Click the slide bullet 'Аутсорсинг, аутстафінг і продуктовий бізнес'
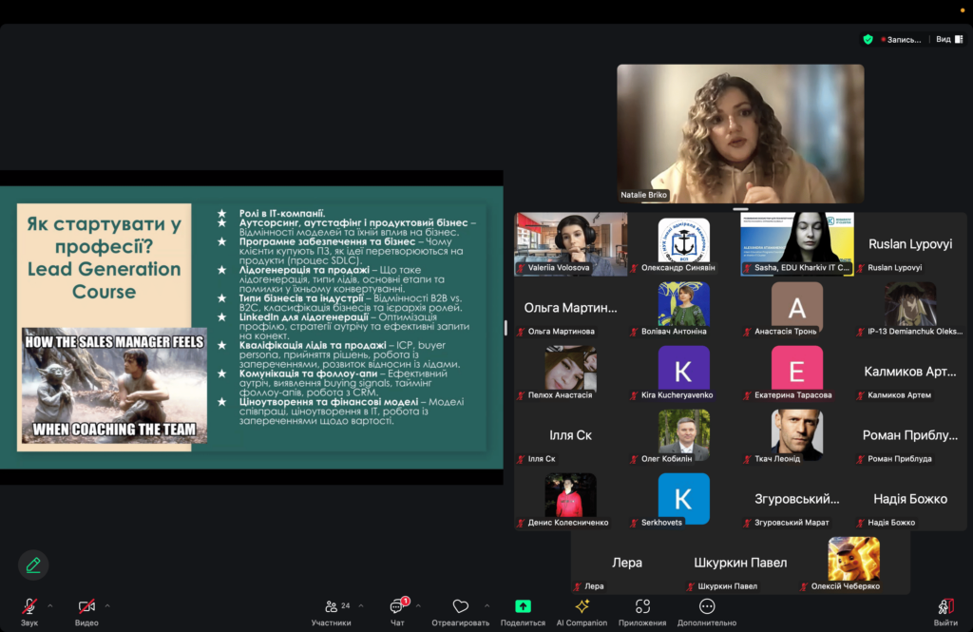The height and width of the screenshot is (632, 973). coord(353,222)
